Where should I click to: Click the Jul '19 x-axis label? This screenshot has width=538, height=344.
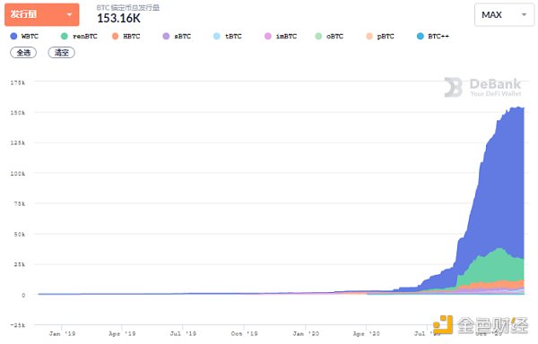tap(183, 333)
